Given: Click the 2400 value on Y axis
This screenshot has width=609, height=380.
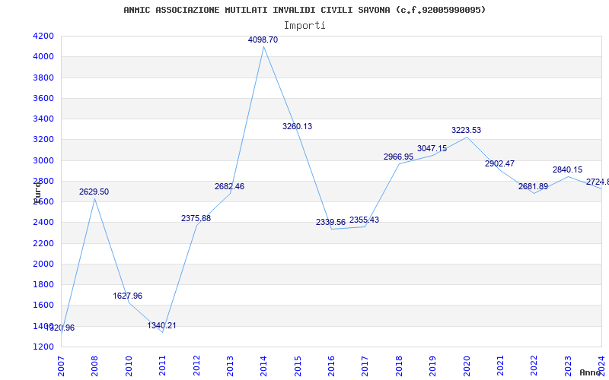Looking at the screenshot, I should click(x=44, y=223).
